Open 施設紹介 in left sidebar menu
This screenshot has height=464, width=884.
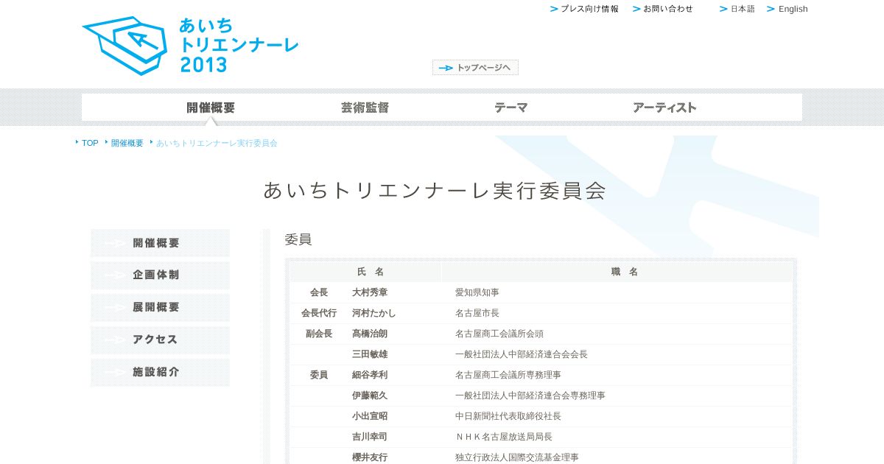[x=160, y=372]
